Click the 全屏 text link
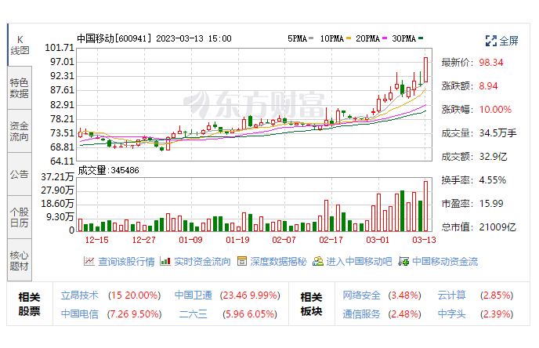Screen dimensions: 539x348 click(x=508, y=41)
